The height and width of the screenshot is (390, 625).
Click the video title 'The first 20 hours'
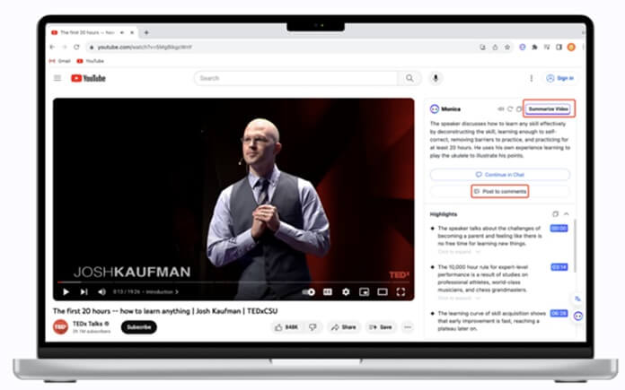pyautogui.click(x=165, y=311)
